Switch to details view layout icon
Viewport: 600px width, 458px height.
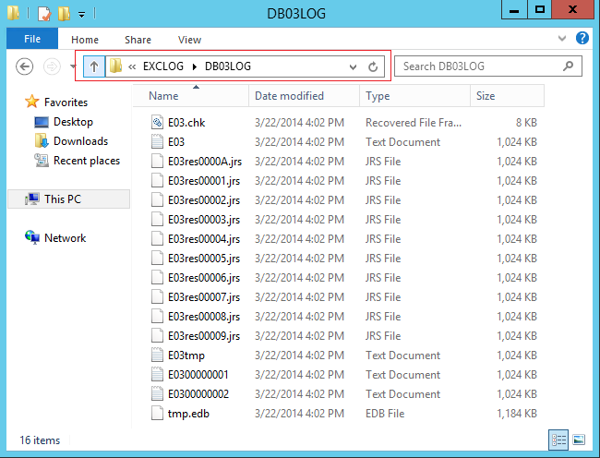558,440
